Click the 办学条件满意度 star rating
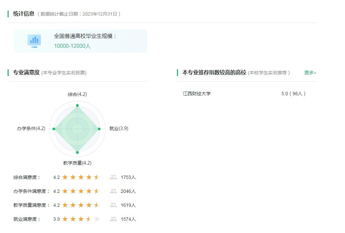This screenshot has width=345, height=233. [81, 191]
